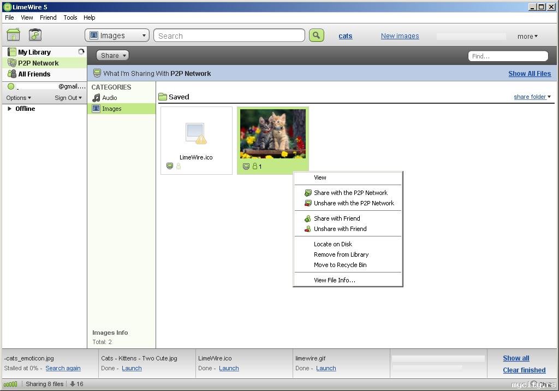Click Search again for cats_emoticon.jpg
The image size is (559, 391).
point(63,368)
